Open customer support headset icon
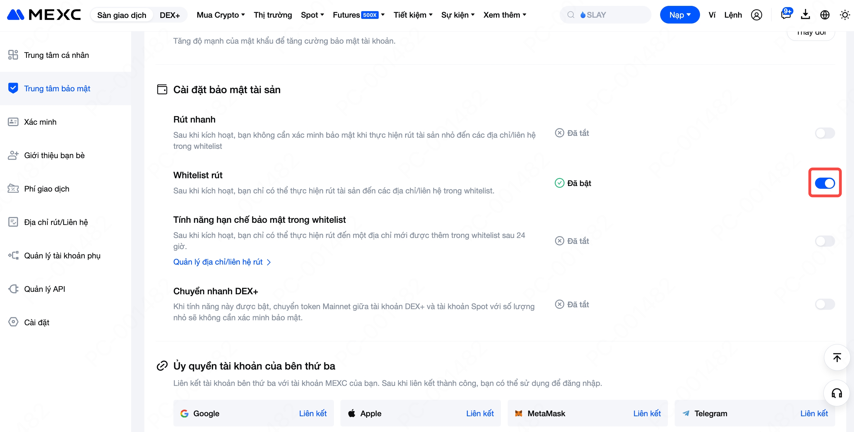Screen dimensions: 854x432 (x=837, y=393)
